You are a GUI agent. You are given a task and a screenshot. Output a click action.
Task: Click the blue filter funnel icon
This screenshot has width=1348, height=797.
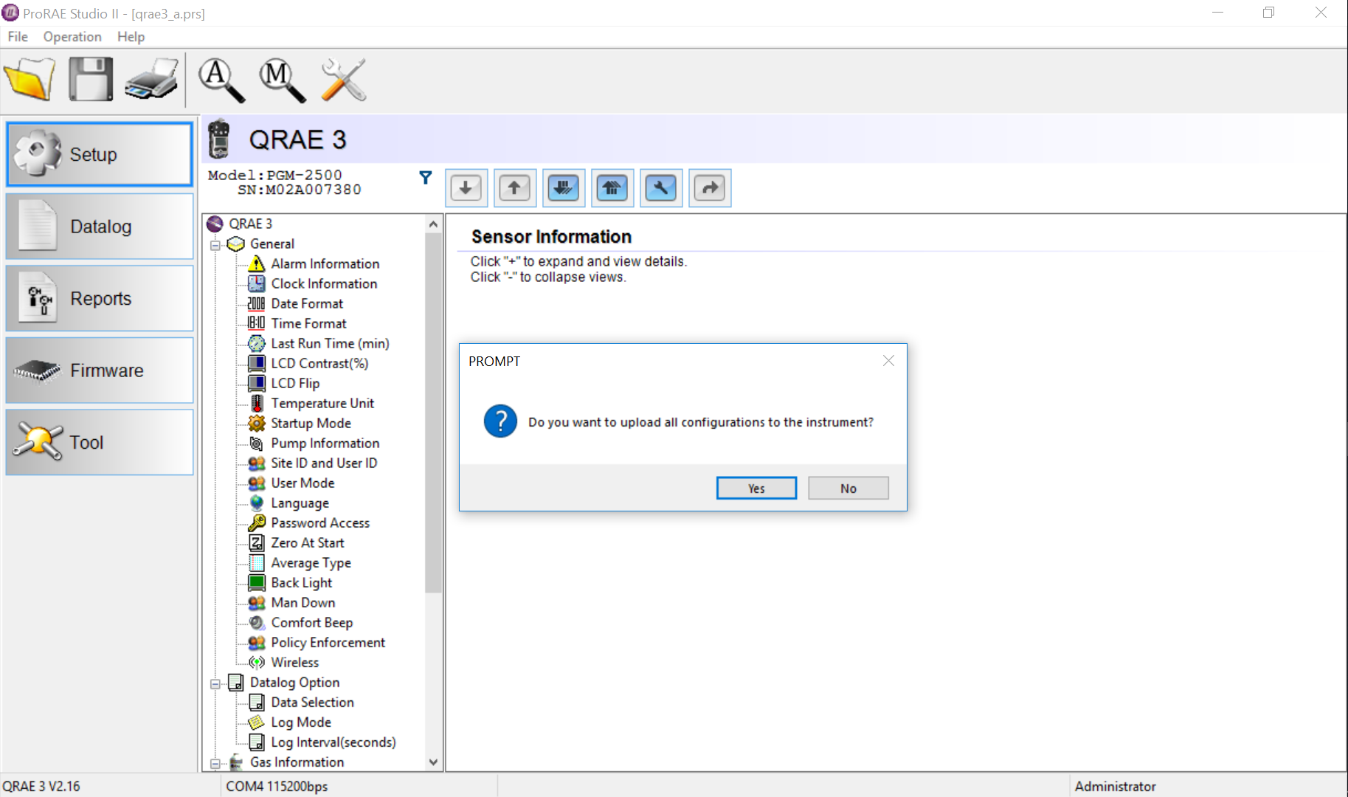pyautogui.click(x=426, y=178)
